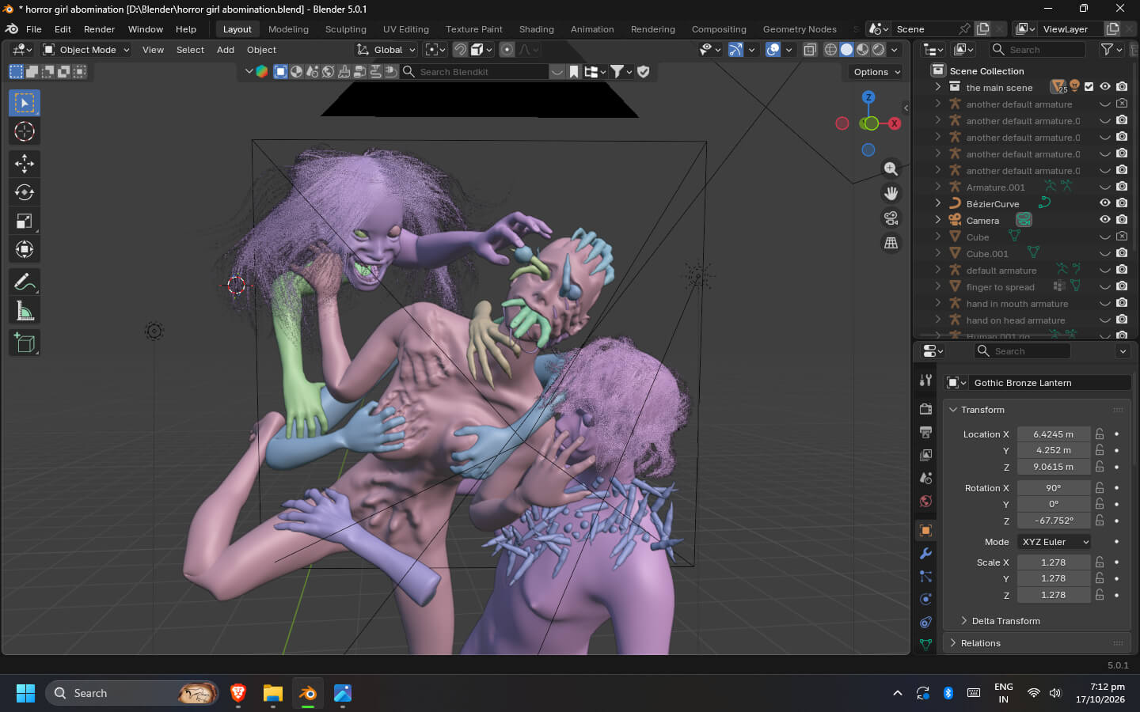1140x712 pixels.
Task: Switch perspective/orthographic grid icon
Action: pyautogui.click(x=891, y=243)
